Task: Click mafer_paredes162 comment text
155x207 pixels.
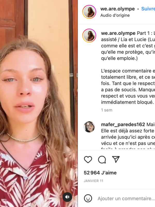Action: coord(128,137)
